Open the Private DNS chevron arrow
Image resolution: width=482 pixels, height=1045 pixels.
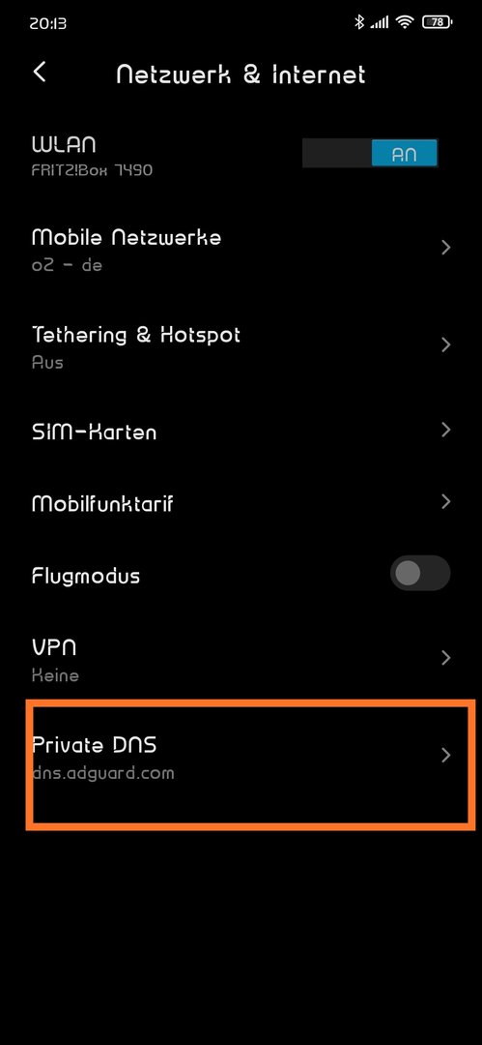click(x=445, y=755)
